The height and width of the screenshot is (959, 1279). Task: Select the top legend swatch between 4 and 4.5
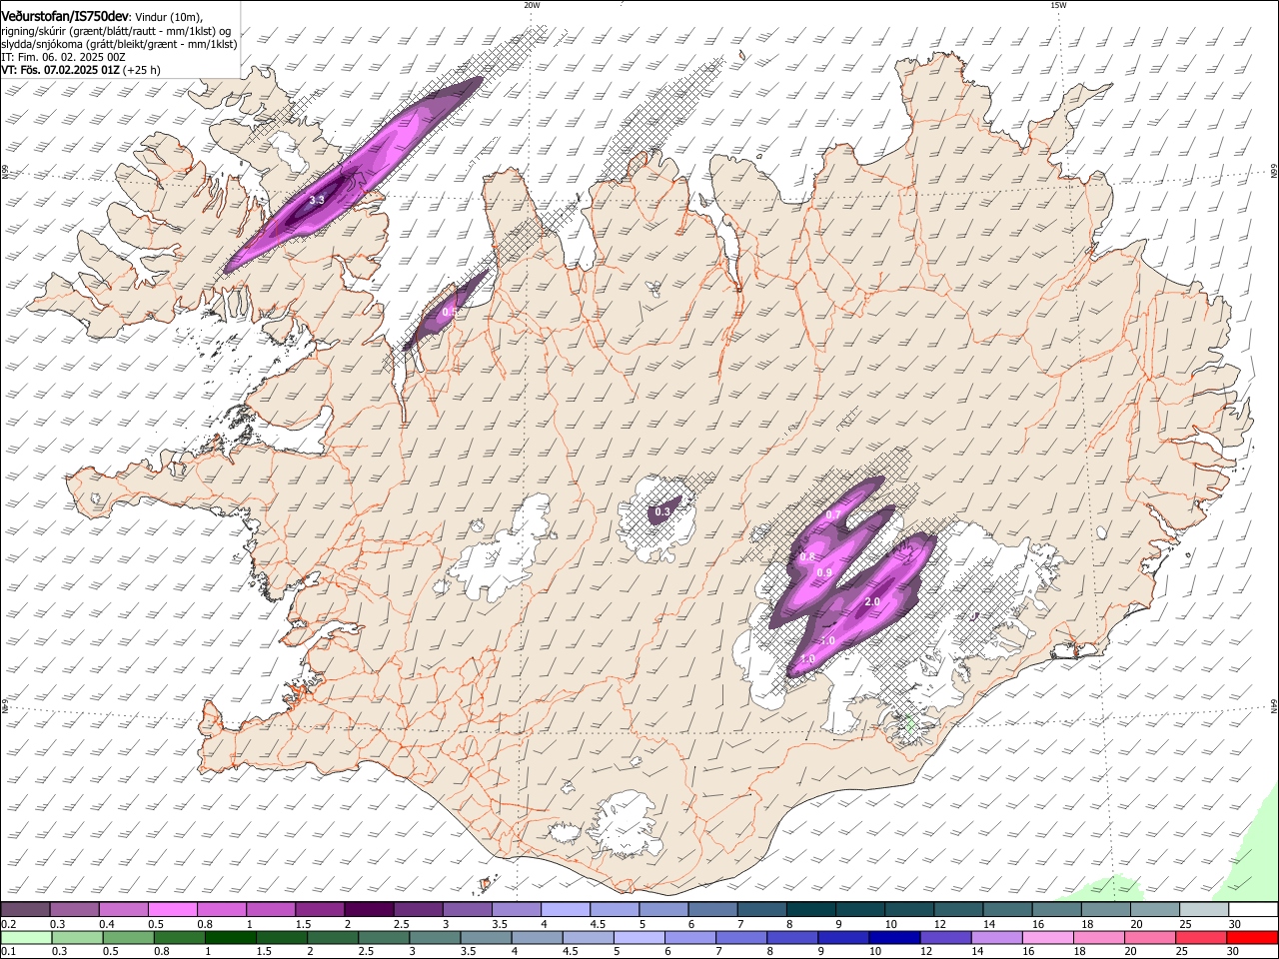[x=565, y=909]
